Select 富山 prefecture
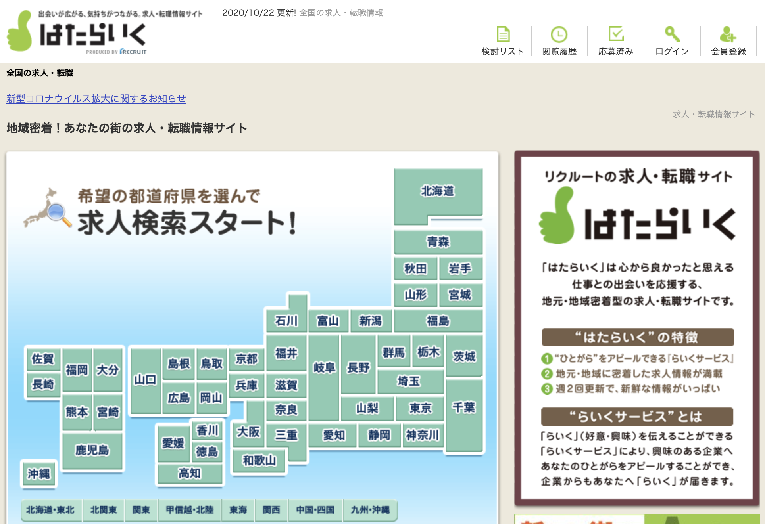The image size is (765, 524). coord(328,321)
